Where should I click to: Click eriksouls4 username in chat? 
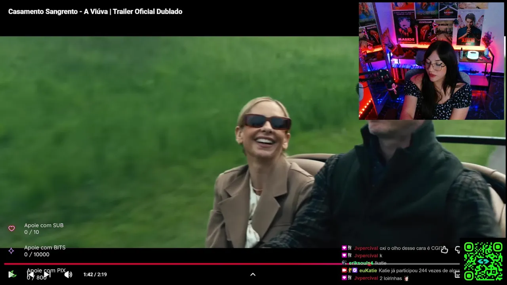361,263
